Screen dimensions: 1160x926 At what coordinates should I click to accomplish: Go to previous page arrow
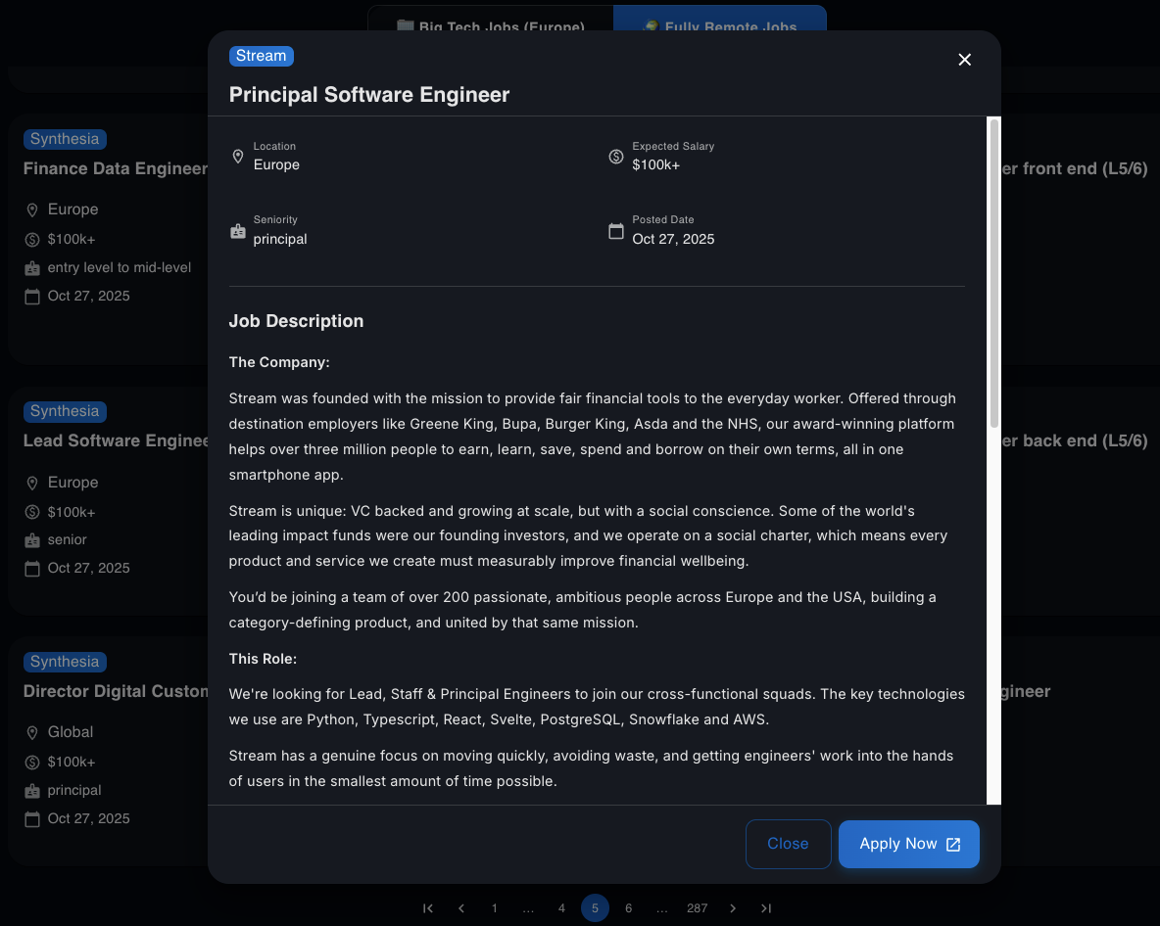(x=460, y=908)
